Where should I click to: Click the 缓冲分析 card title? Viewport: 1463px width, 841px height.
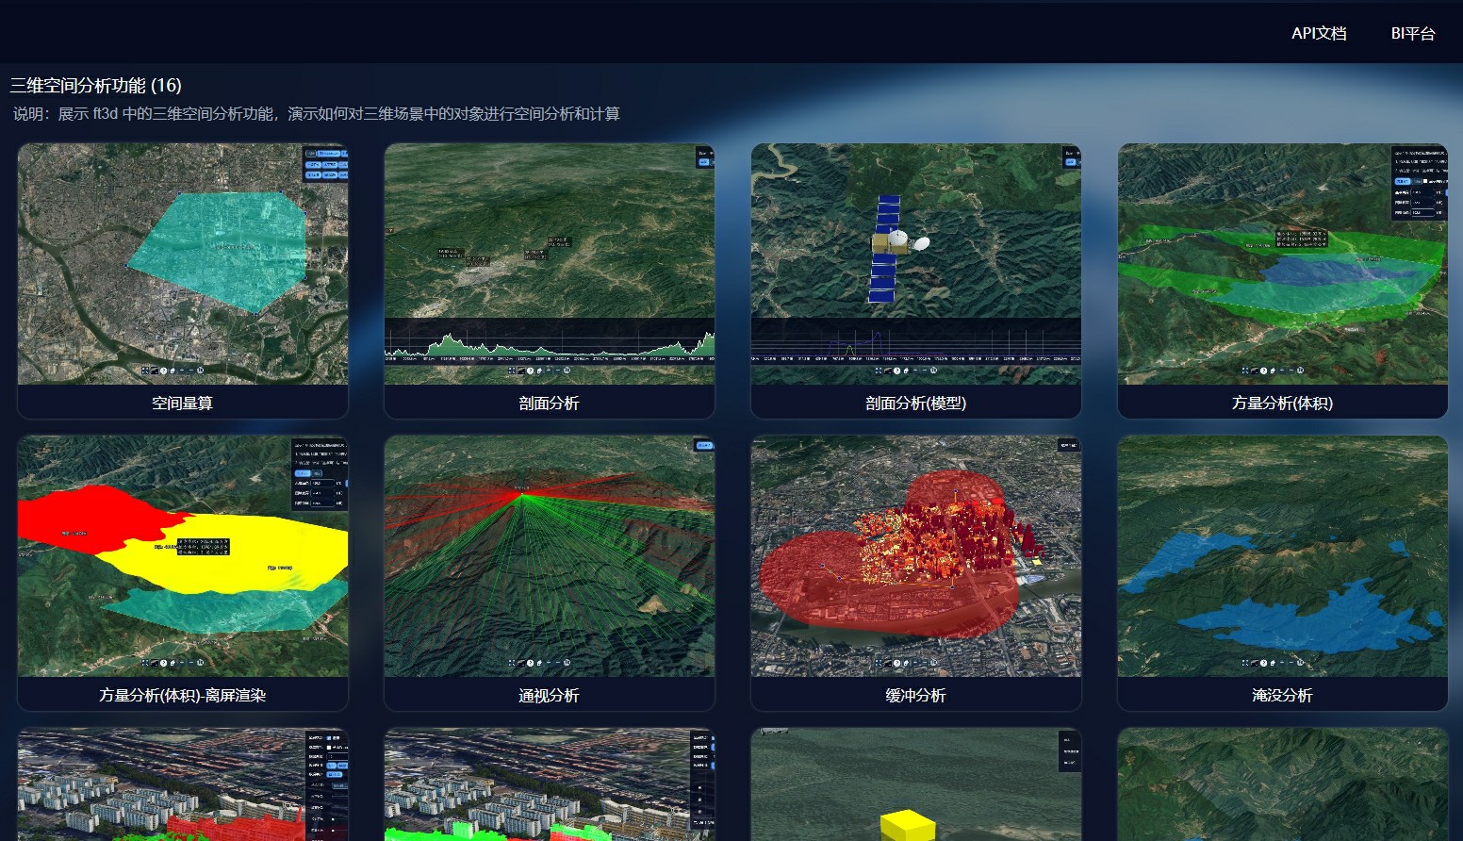click(915, 695)
